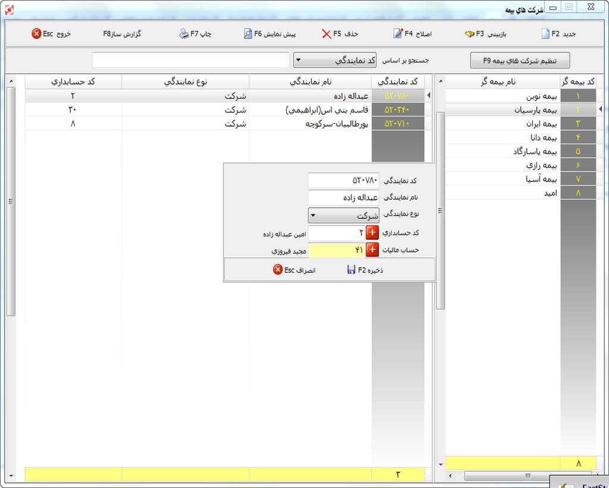Expand the نوع نمایندگی dropdown showing شرکت
Viewport: 609px width, 488px height.
[343, 215]
